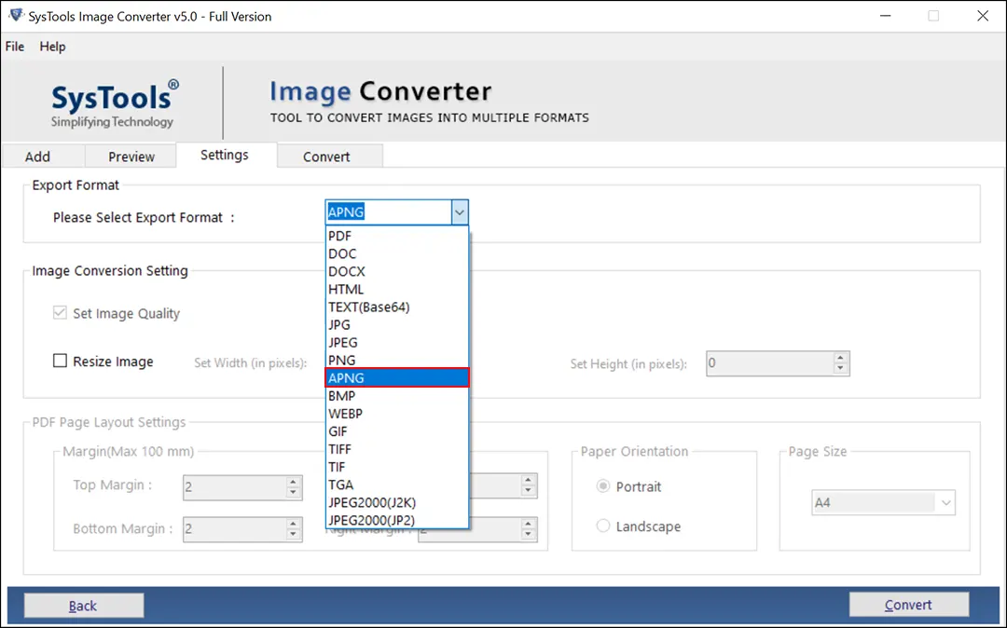Choose DOC from the format list
Image resolution: width=1007 pixels, height=628 pixels.
click(397, 254)
